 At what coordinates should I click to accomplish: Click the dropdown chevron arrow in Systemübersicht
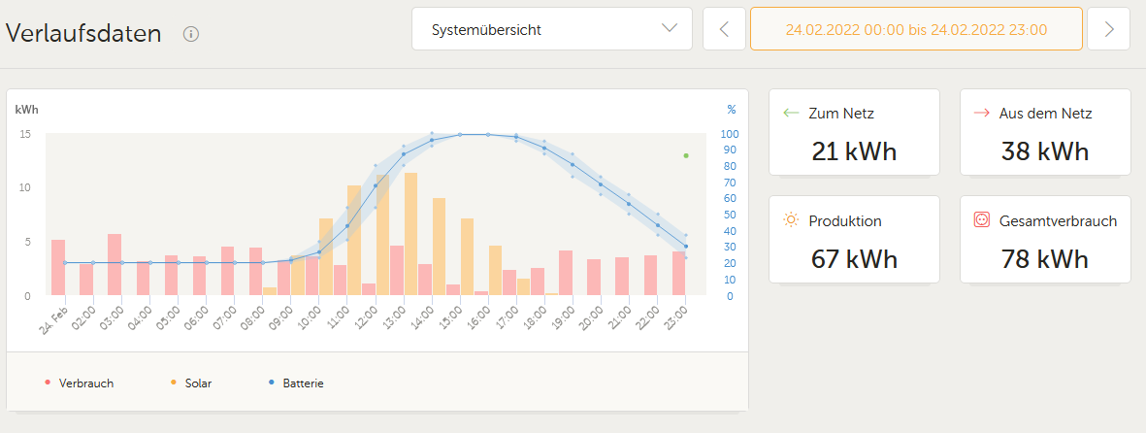(x=670, y=28)
